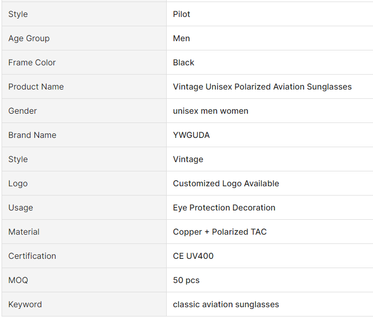The height and width of the screenshot is (317, 373).
Task: Select the Age Group label
Action: (29, 39)
